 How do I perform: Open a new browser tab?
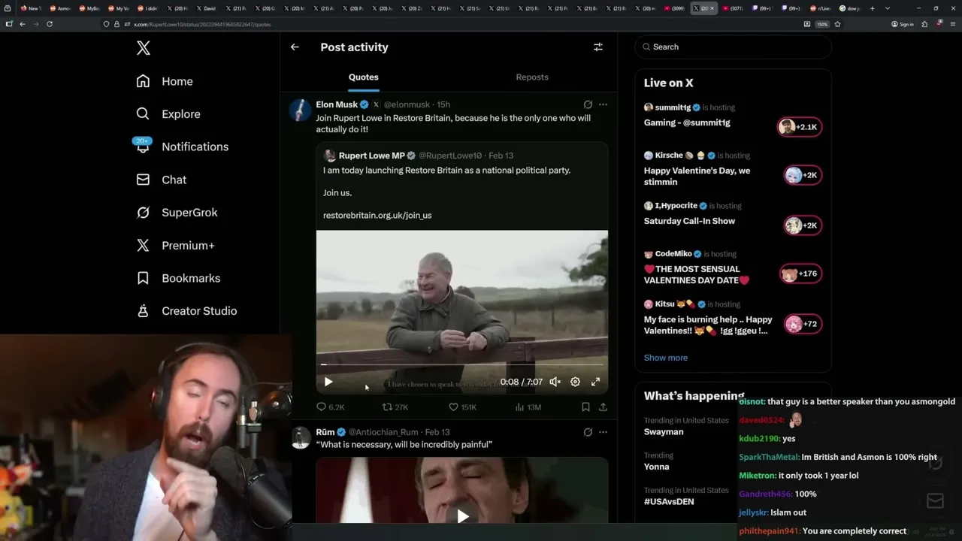872,8
